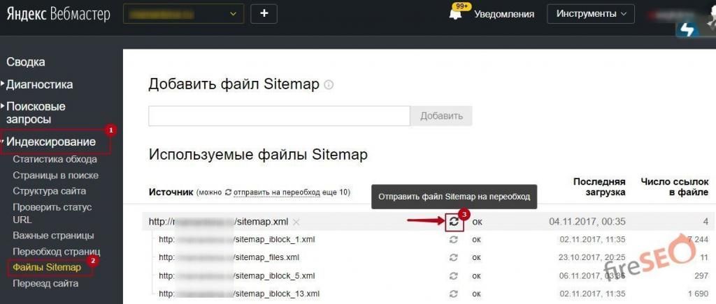Click the Sitemap URL input field
Screen dimensions: 716x304
click(x=278, y=116)
